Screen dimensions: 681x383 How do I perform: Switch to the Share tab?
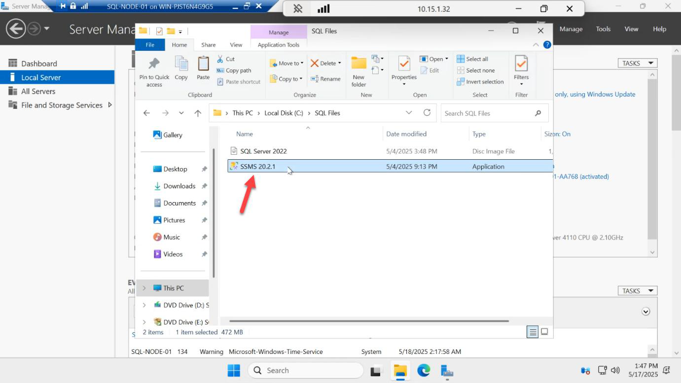pos(208,45)
